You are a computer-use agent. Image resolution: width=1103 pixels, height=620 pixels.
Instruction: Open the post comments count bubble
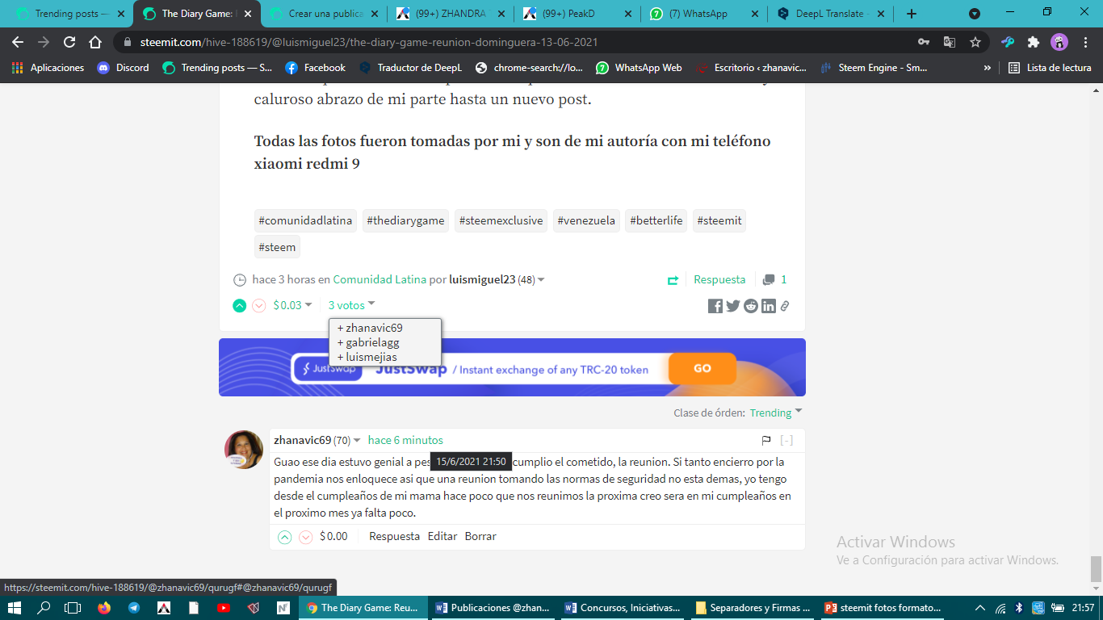coord(775,279)
